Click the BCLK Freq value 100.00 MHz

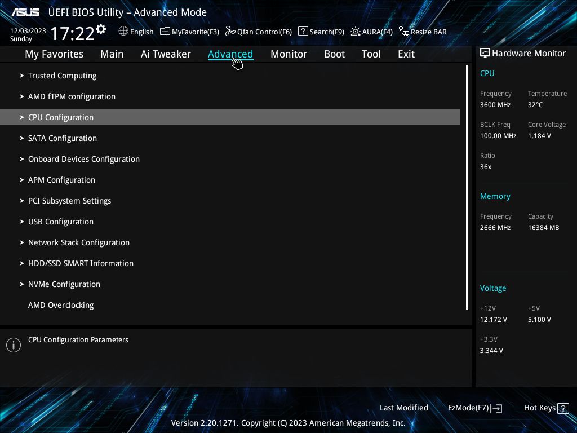click(x=498, y=136)
